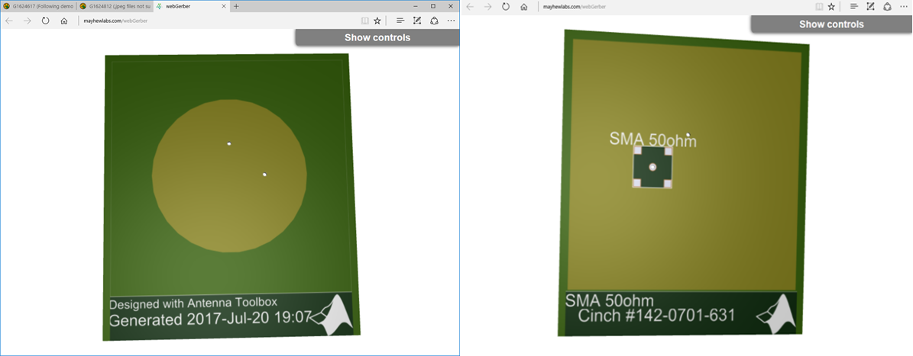
Task: Click the "Cinch #142-0701-631" silkscreen text
Action: pos(656,316)
